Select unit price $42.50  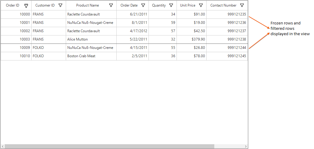(192, 31)
